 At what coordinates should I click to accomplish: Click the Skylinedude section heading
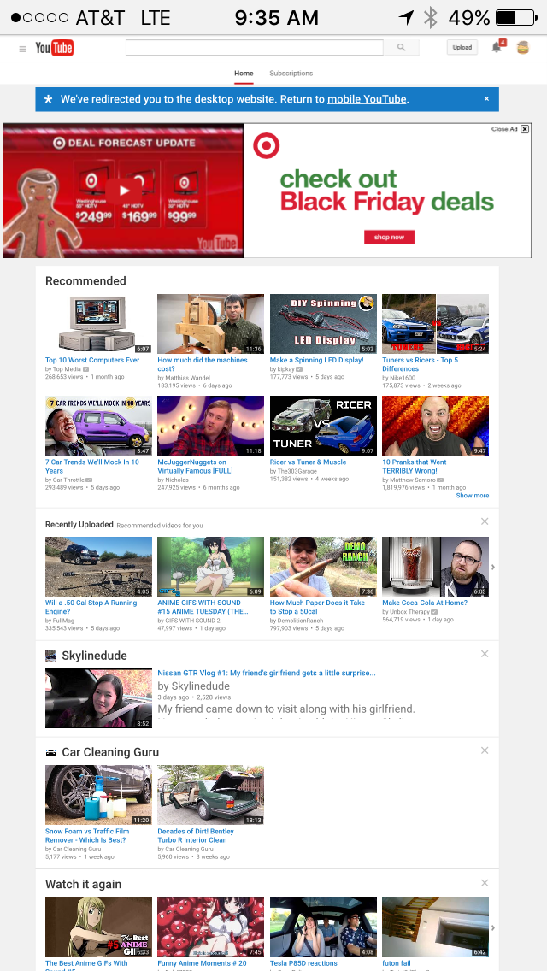click(x=94, y=656)
